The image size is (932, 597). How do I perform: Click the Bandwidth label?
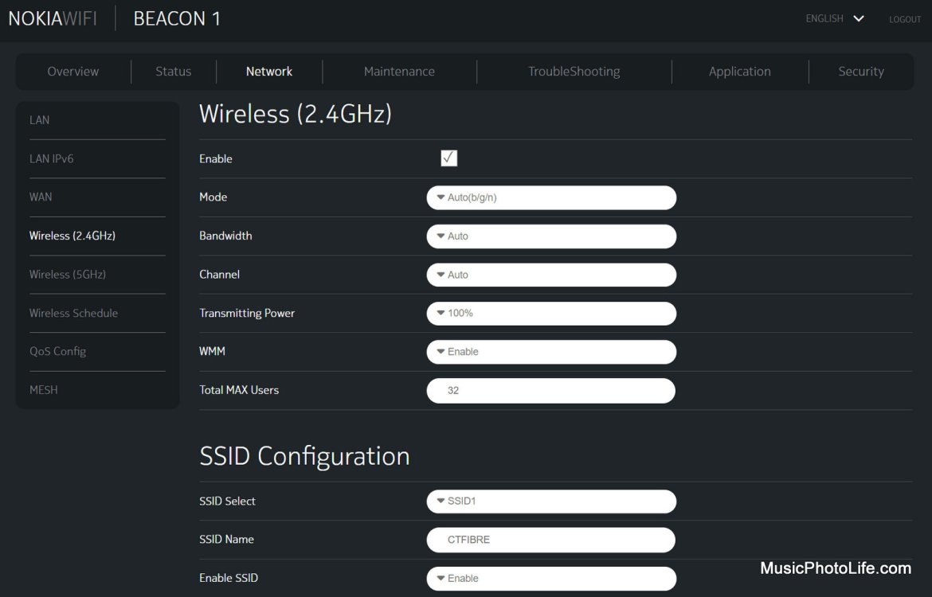(x=225, y=236)
